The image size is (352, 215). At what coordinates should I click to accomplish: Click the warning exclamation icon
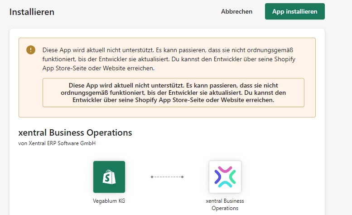pyautogui.click(x=31, y=50)
